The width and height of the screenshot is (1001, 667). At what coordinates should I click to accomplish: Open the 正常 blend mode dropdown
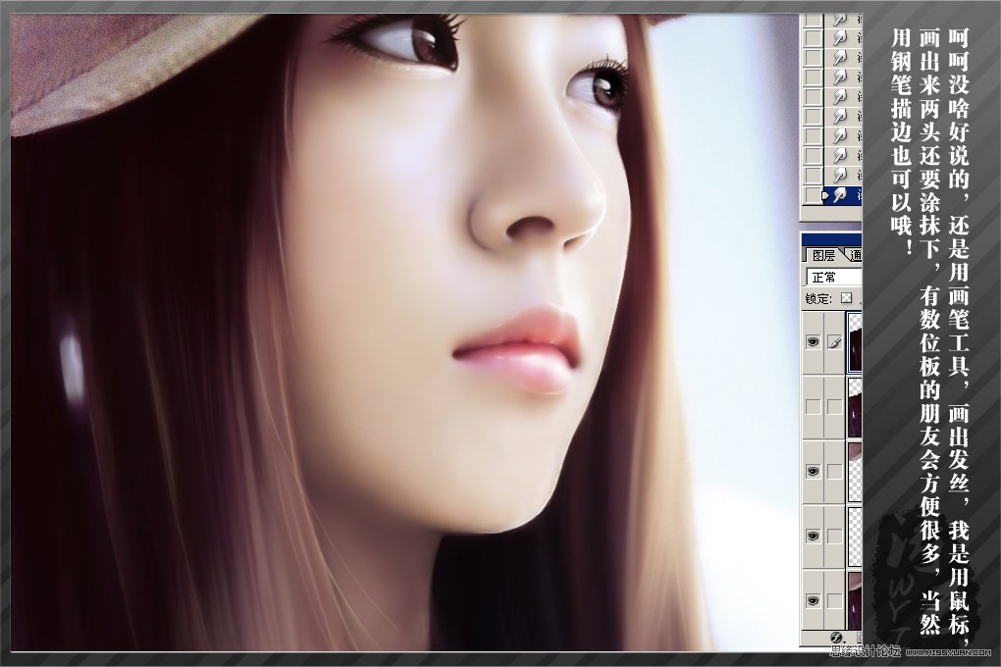click(832, 278)
